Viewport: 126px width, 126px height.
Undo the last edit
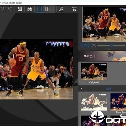pyautogui.click(x=2, y=9)
